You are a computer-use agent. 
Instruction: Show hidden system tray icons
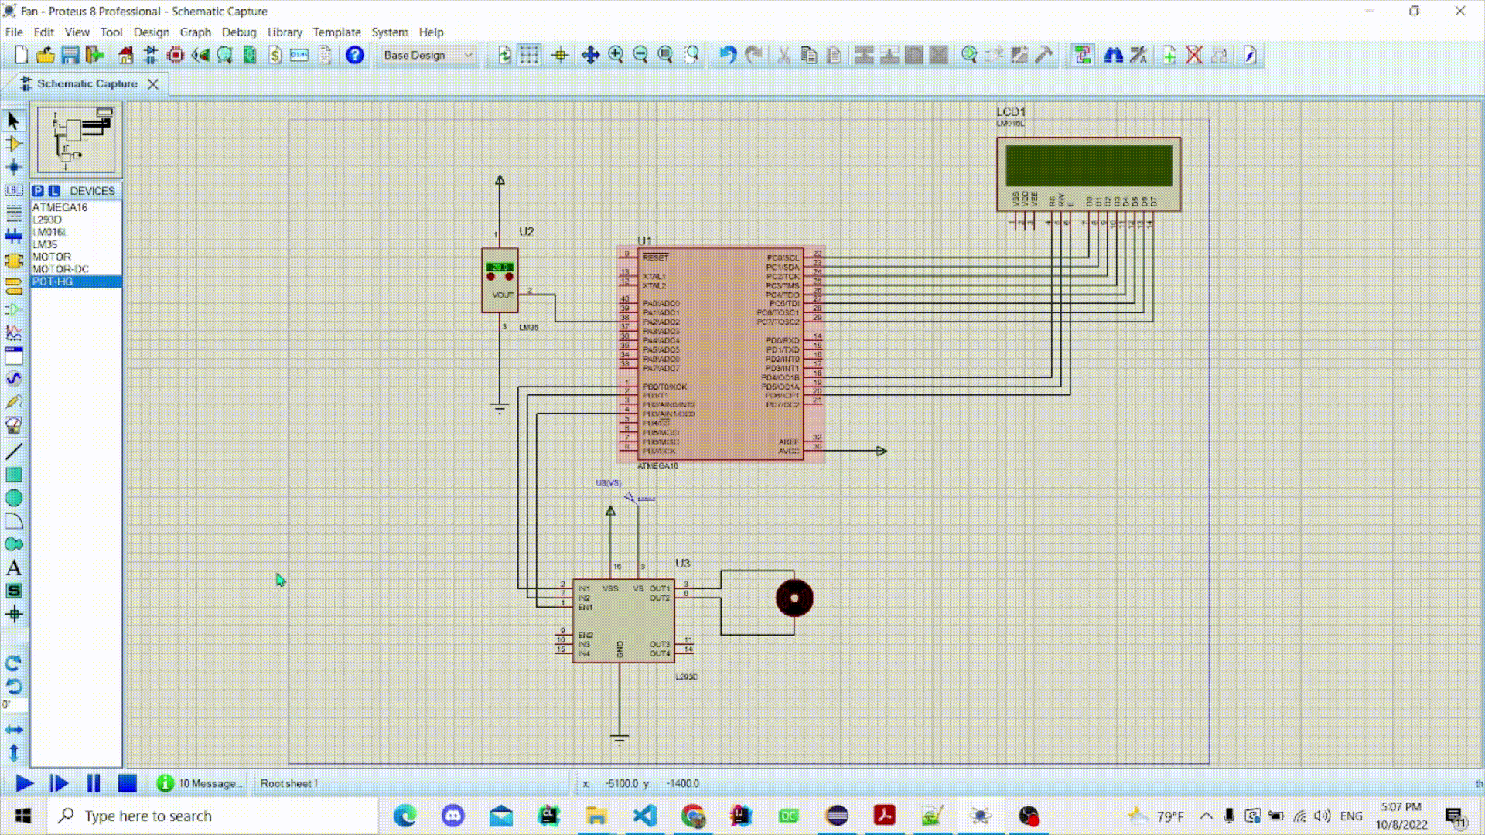point(1206,816)
